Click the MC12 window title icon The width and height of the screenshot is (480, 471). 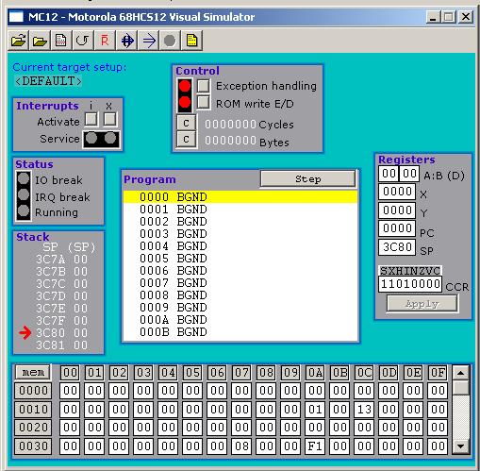tap(16, 17)
